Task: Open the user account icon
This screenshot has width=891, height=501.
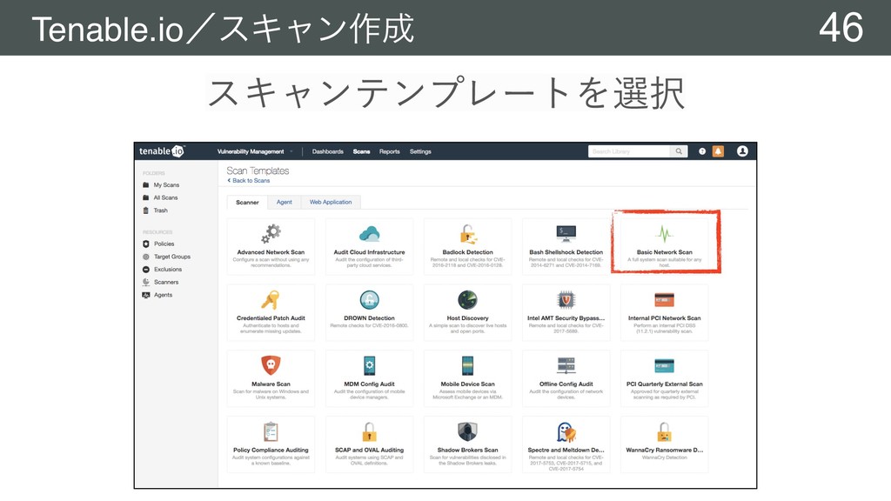Action: [x=742, y=151]
